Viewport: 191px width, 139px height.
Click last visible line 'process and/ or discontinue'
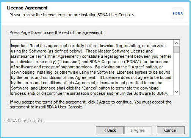click(90, 93)
